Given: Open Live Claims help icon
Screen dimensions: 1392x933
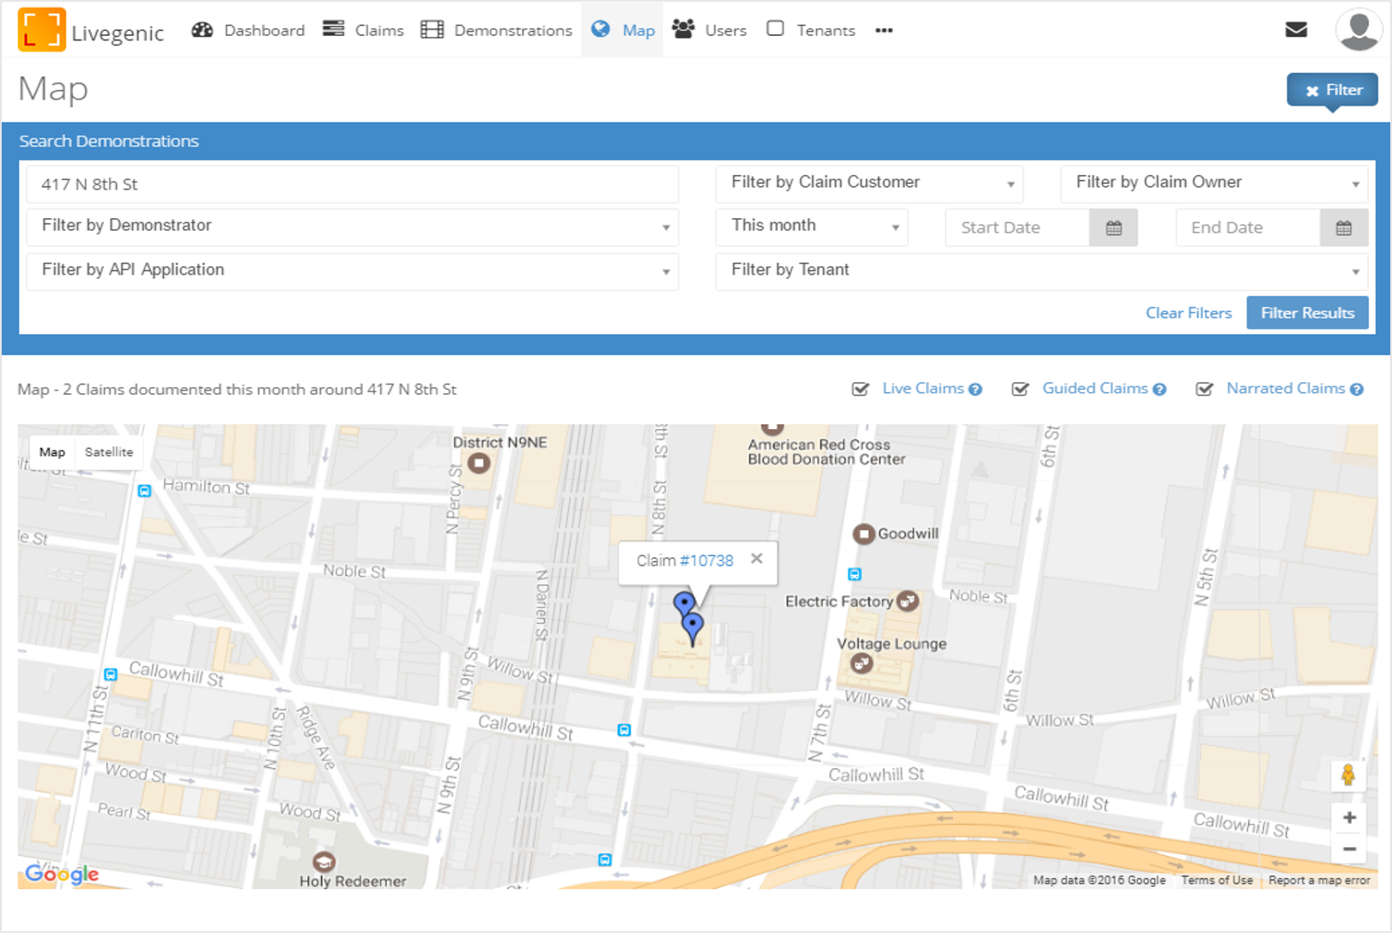Looking at the screenshot, I should point(975,390).
